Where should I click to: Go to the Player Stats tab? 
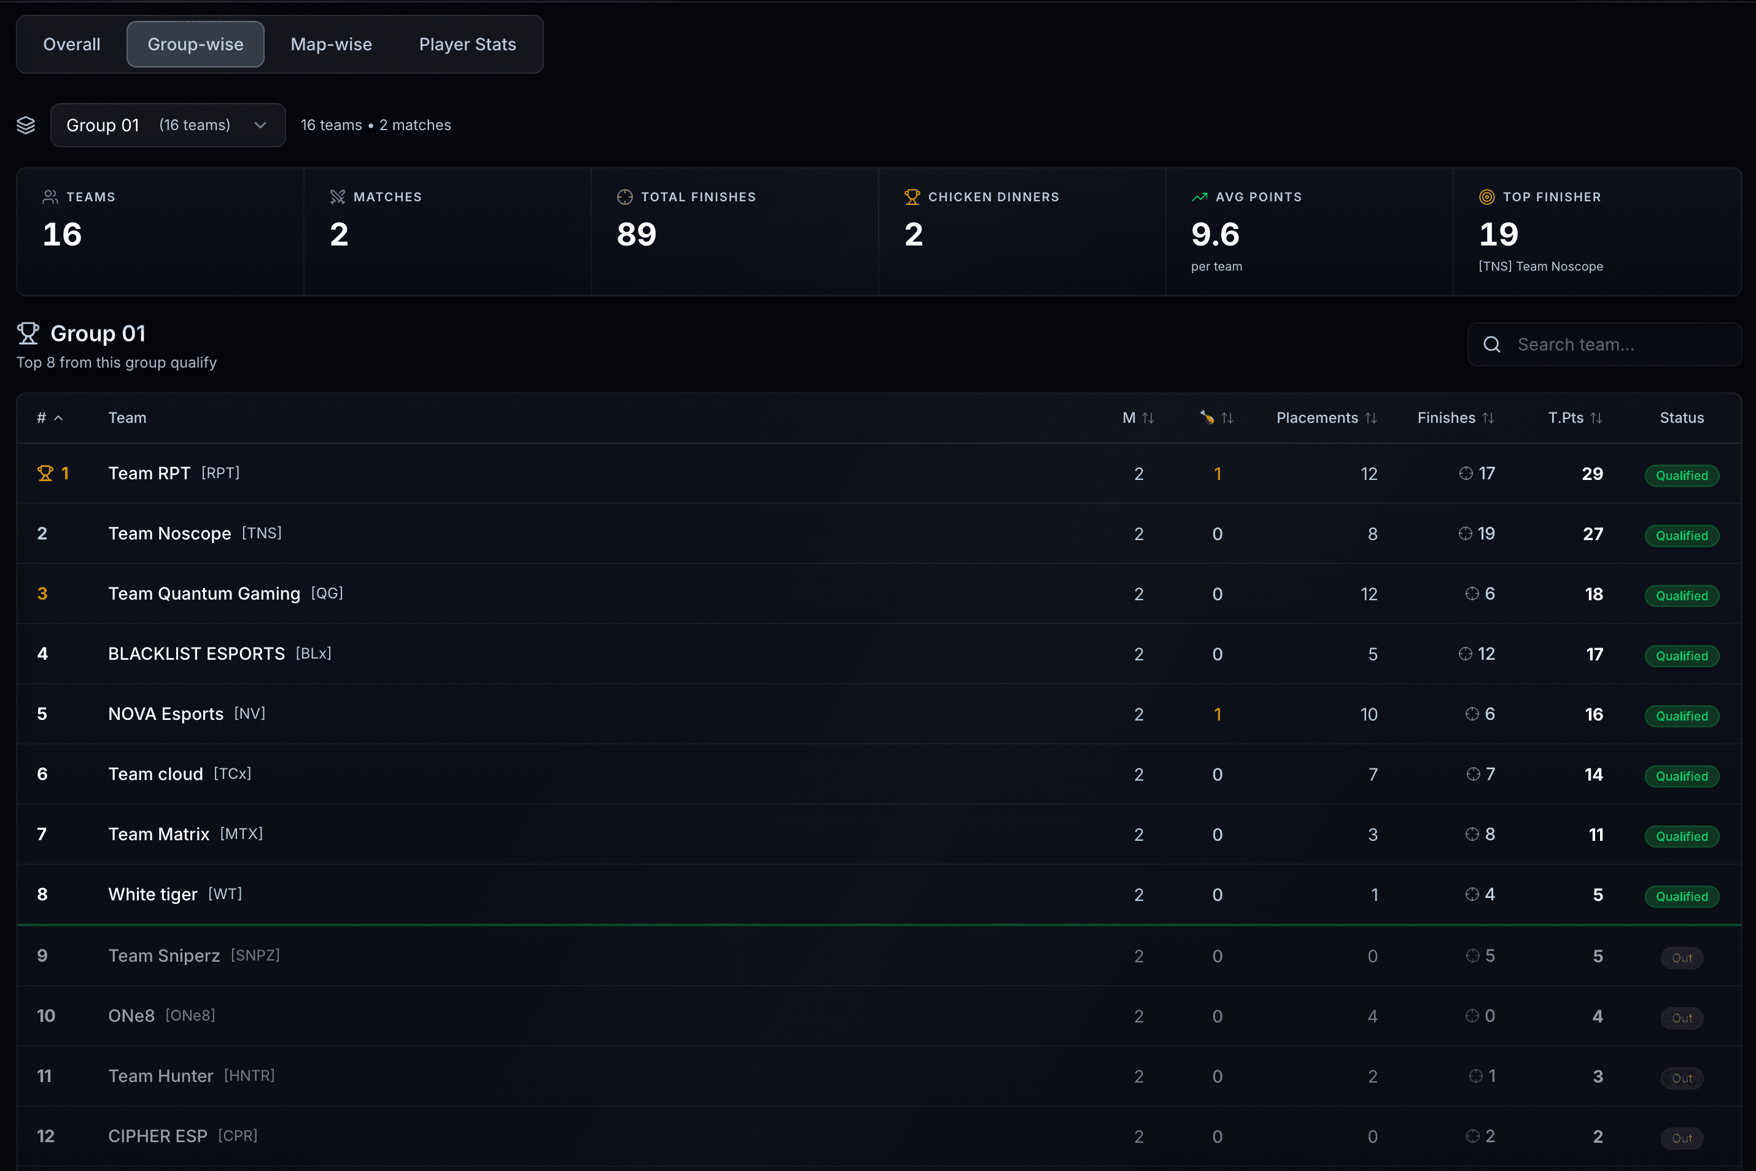click(468, 44)
